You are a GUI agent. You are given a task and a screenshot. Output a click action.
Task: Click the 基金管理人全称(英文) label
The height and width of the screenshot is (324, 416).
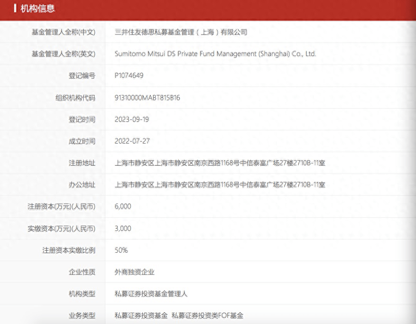coord(63,54)
